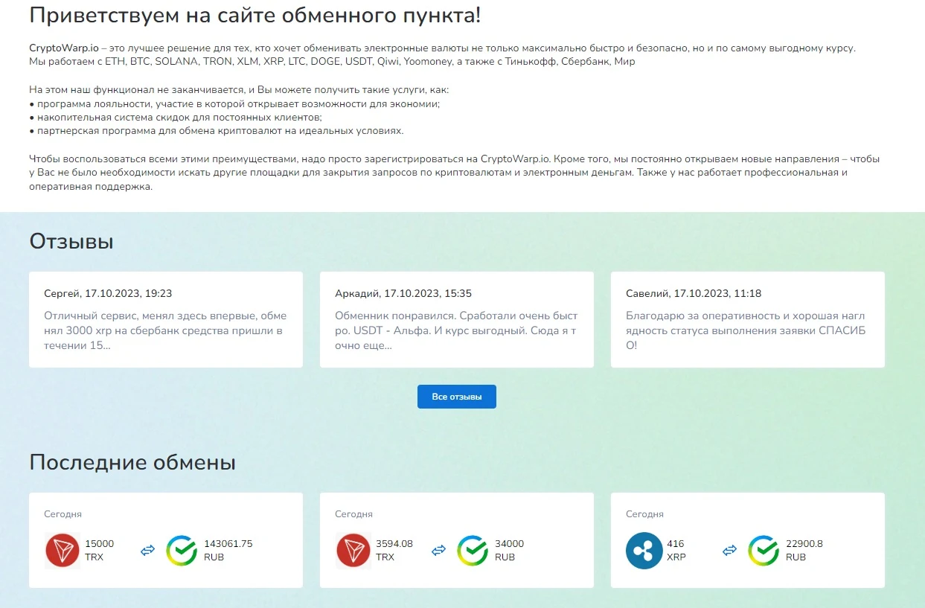Click the paragraph starting "Чтобы воспользоваться всеми этими преимуществами"

[455, 173]
